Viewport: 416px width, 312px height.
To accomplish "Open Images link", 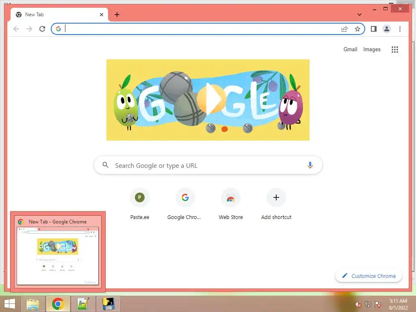I will (372, 49).
